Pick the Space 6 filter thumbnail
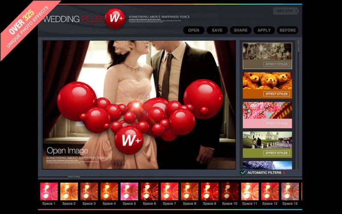Viewport: 342px width, 214px height. click(x=149, y=191)
